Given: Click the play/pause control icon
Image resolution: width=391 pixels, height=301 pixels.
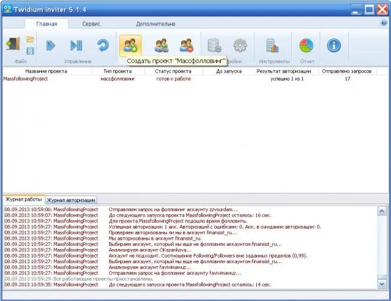Looking at the screenshot, I should pos(76,46).
